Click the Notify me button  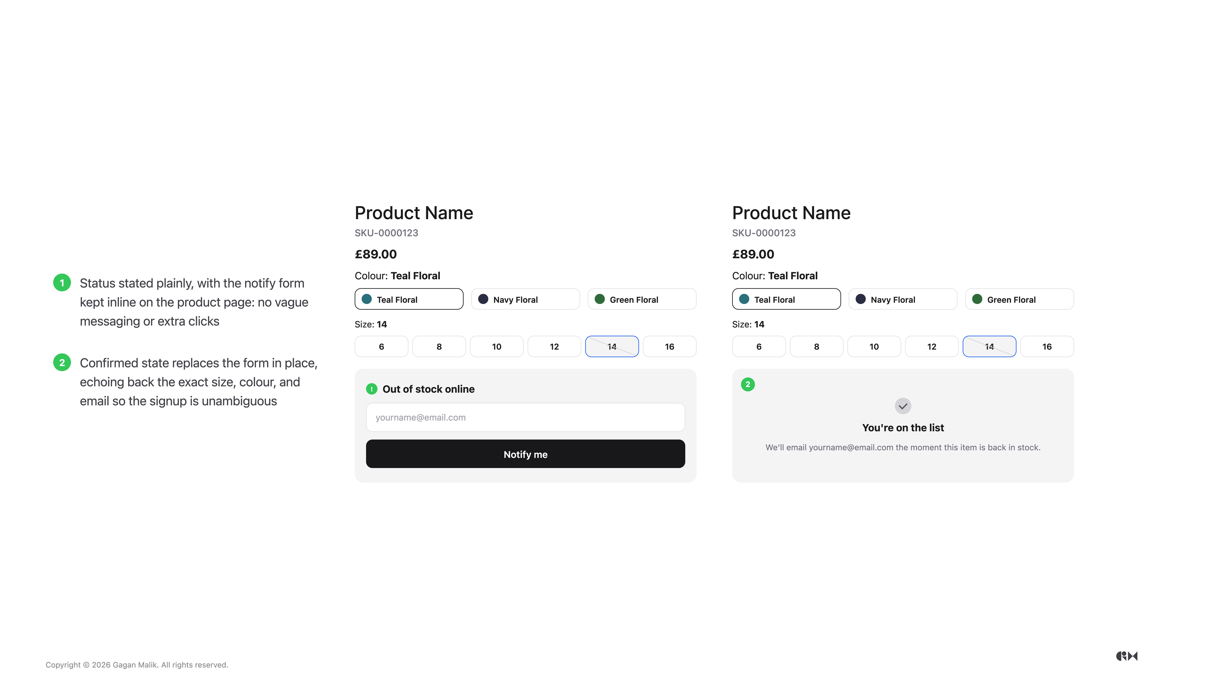[x=525, y=454]
